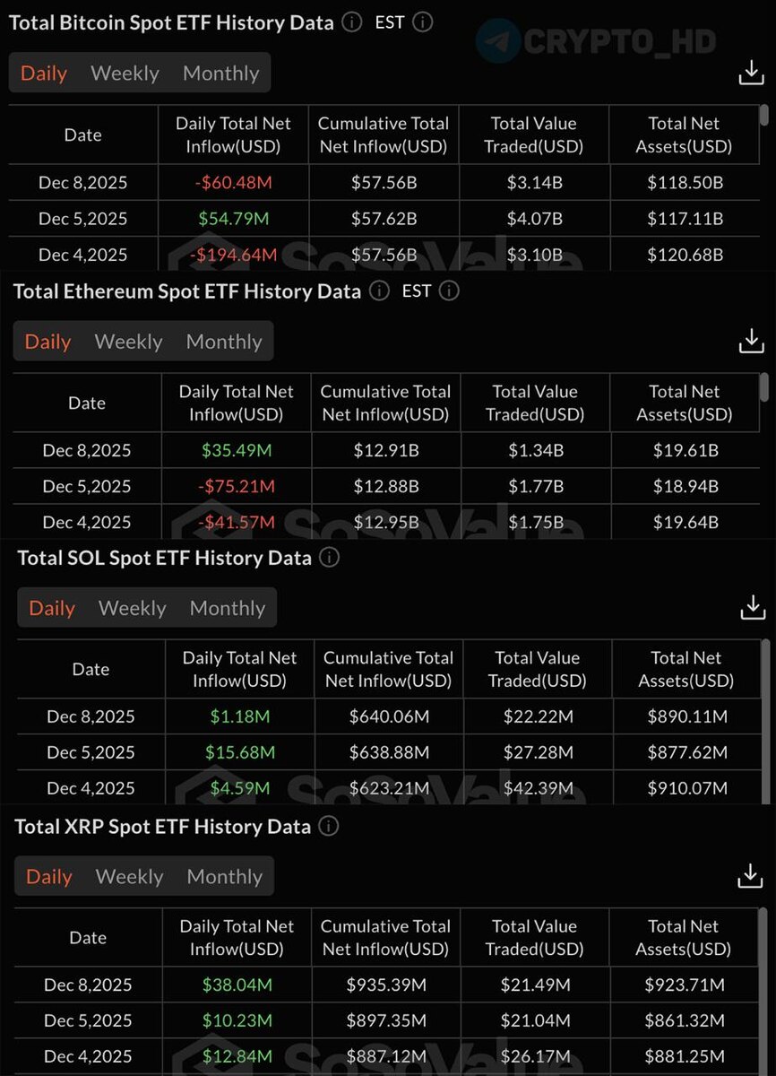
Task: Open info icon beside Bitcoin Spot ETF title
Action: pyautogui.click(x=352, y=22)
